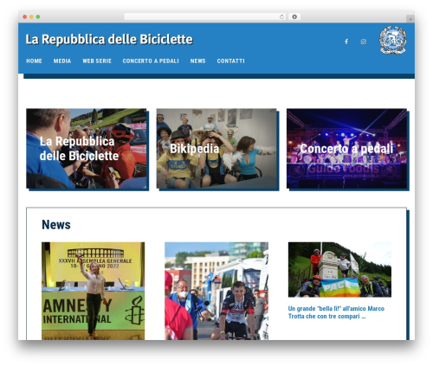Open the NEWS menu item
Viewport: 433px width, 366px height.
[197, 61]
